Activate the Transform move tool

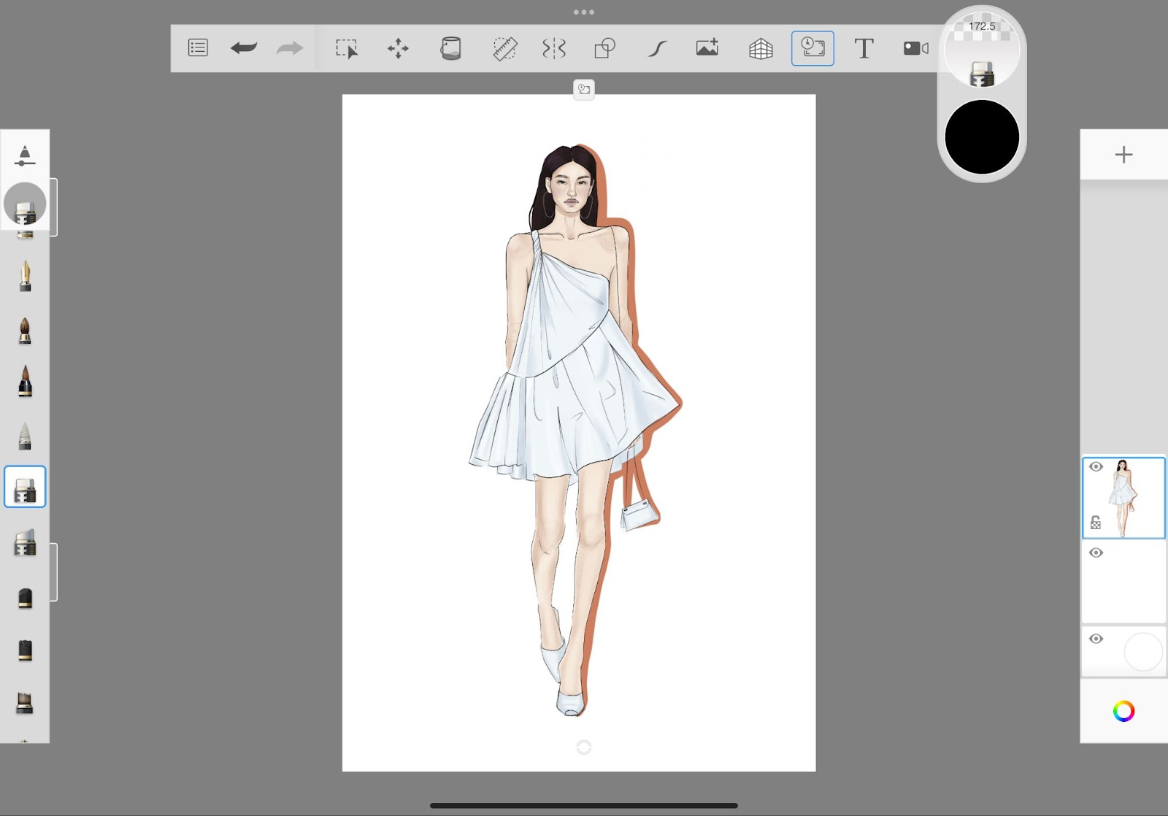398,48
